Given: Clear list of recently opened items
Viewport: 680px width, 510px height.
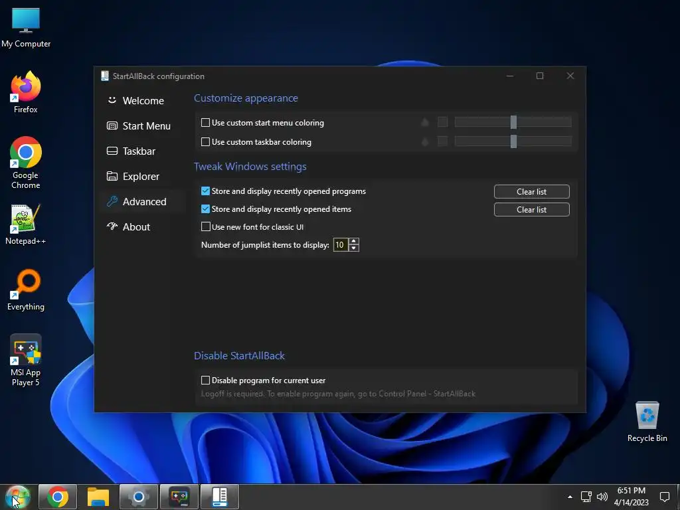Looking at the screenshot, I should (532, 209).
